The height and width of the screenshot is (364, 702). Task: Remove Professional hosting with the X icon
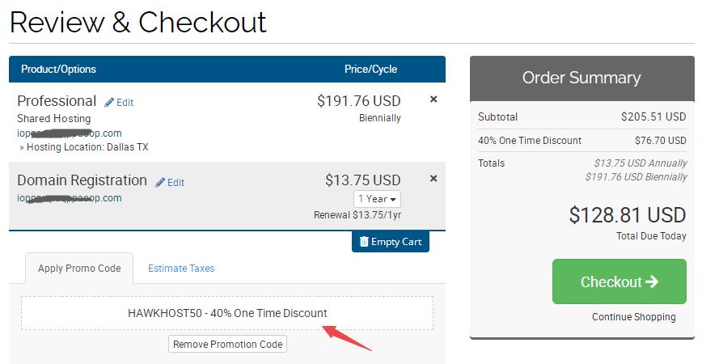click(x=433, y=99)
